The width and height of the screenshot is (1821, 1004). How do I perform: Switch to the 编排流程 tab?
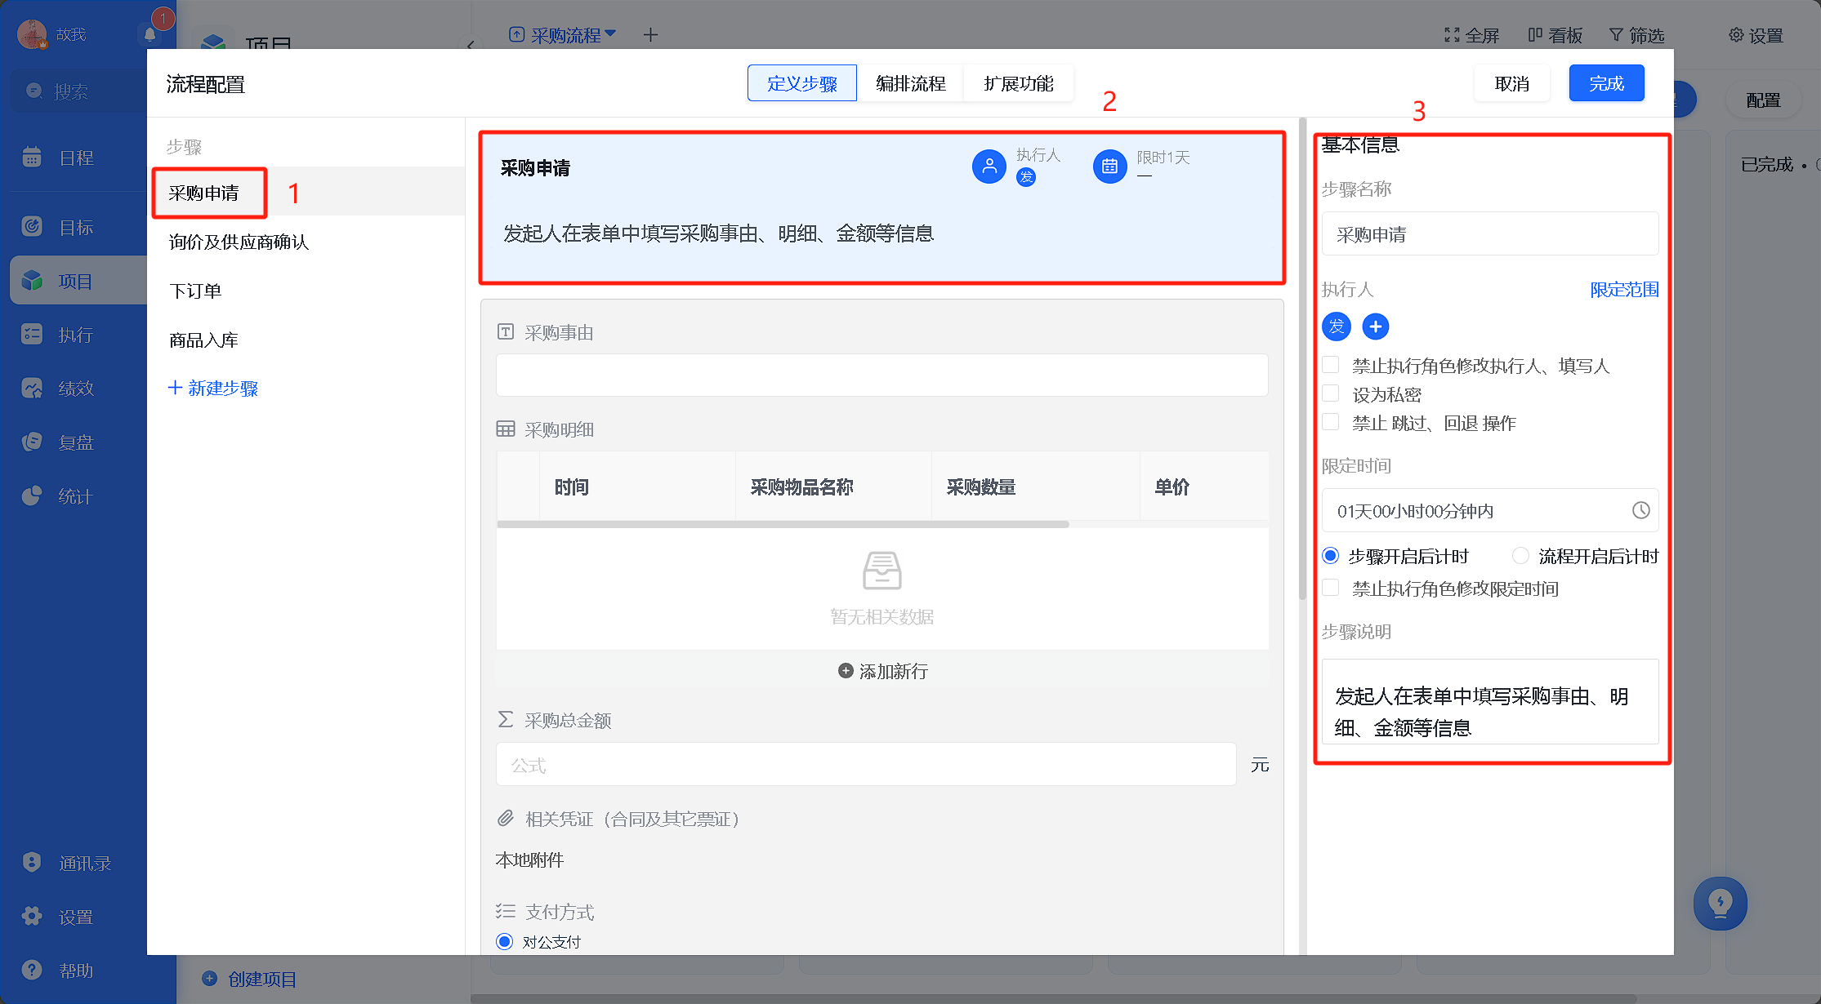pyautogui.click(x=910, y=83)
